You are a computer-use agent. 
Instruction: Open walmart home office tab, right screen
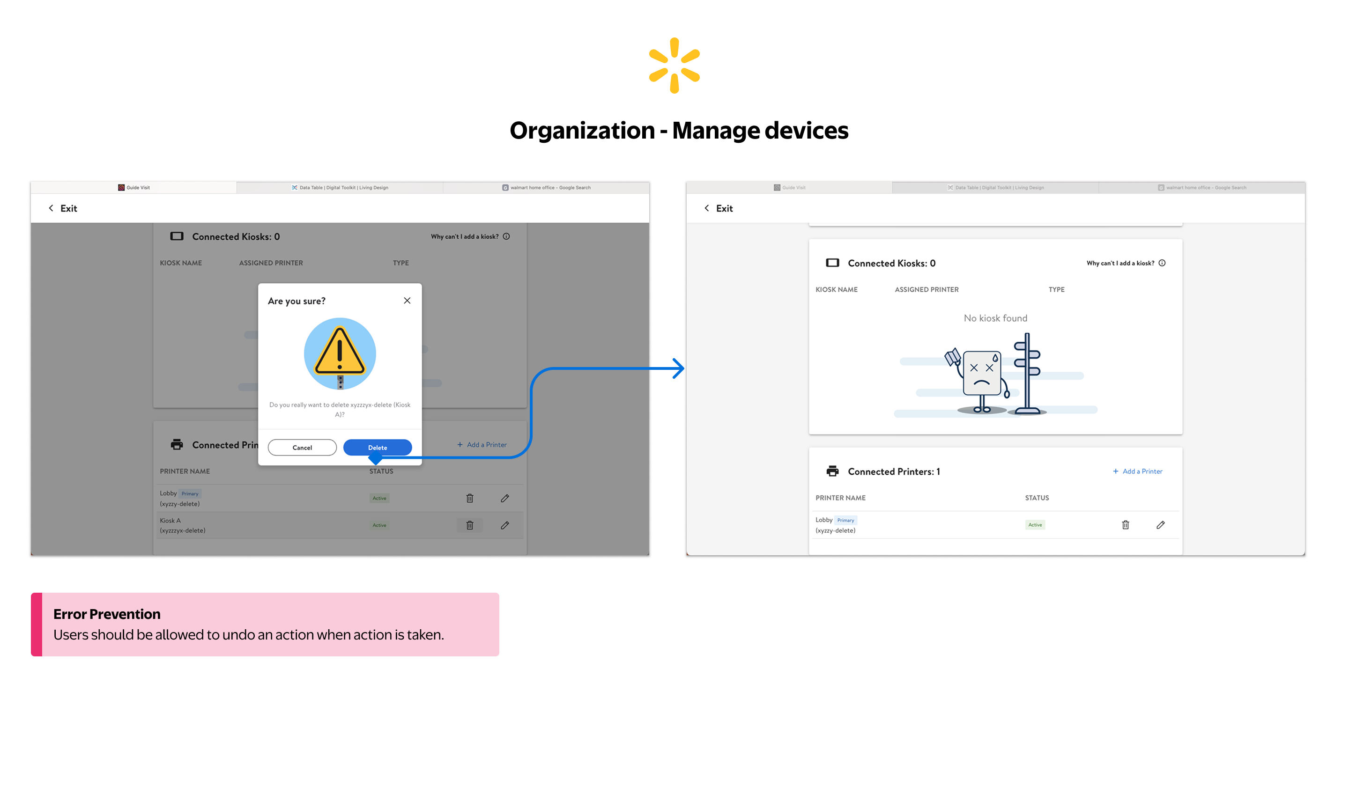[1201, 188]
